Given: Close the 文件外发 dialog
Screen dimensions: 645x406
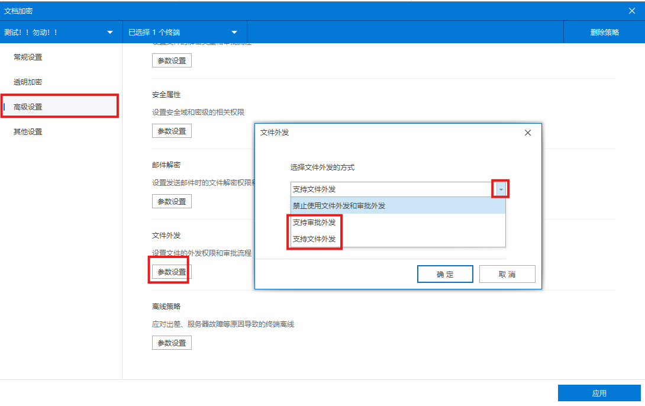Looking at the screenshot, I should pos(527,133).
